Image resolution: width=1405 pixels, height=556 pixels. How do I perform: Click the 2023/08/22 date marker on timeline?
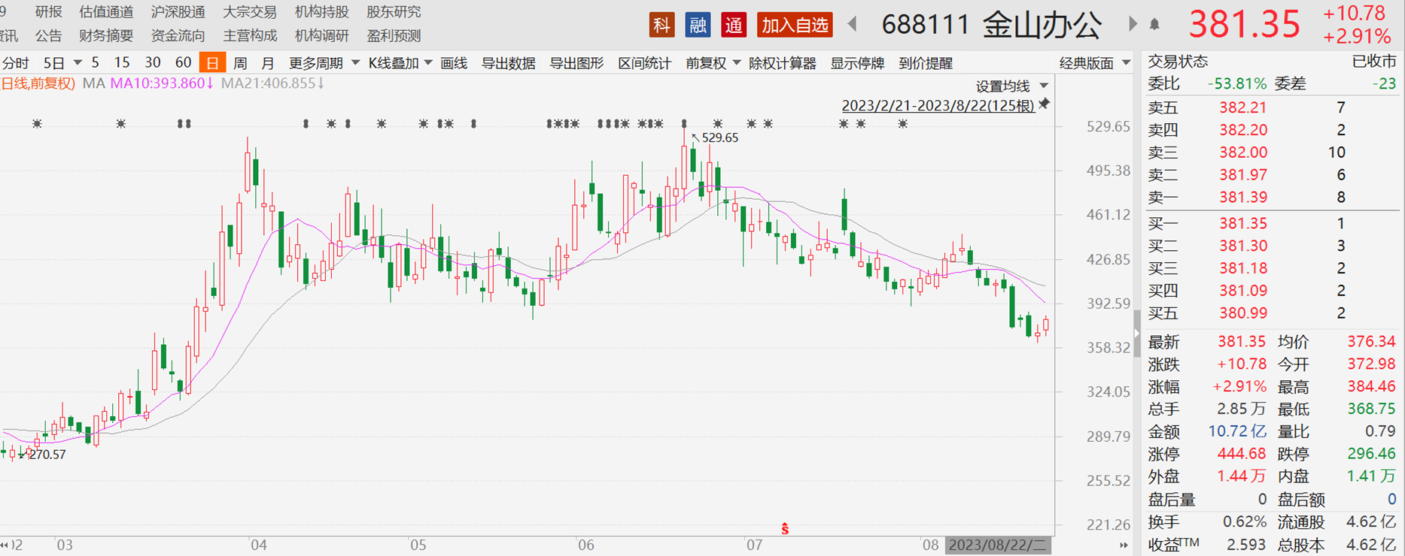click(997, 545)
